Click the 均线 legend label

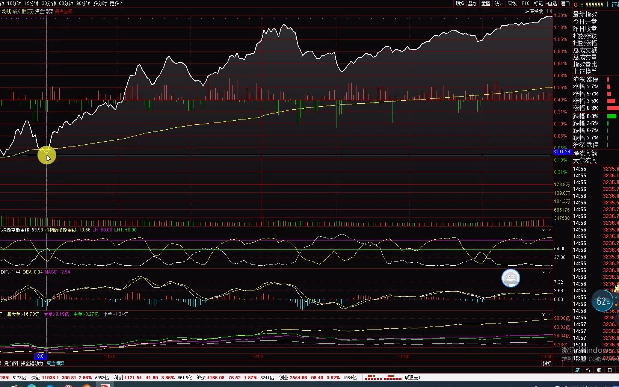(x=6, y=11)
